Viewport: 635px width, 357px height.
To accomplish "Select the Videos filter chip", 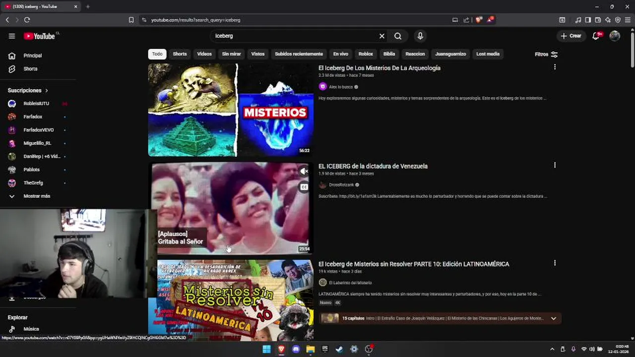I will click(x=204, y=54).
